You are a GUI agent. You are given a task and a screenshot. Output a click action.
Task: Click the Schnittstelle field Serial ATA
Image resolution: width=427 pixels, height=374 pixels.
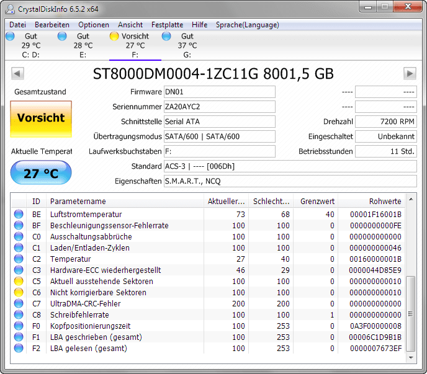pyautogui.click(x=220, y=122)
